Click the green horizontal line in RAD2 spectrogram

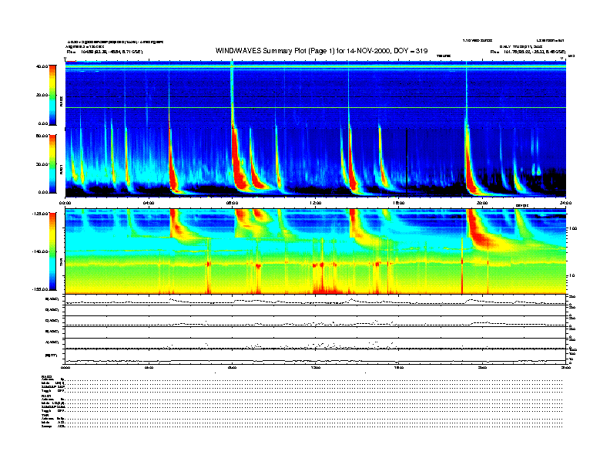[316, 107]
